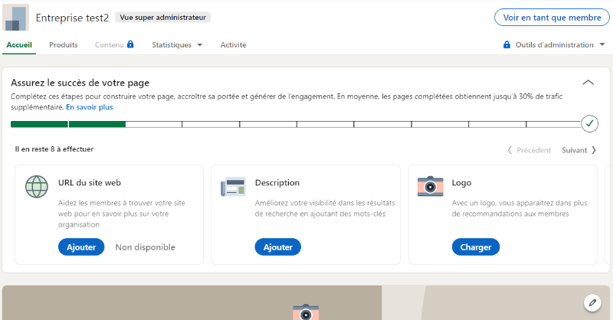Click the Logo card heading
Screen dimensions: 613x320
[462, 183]
